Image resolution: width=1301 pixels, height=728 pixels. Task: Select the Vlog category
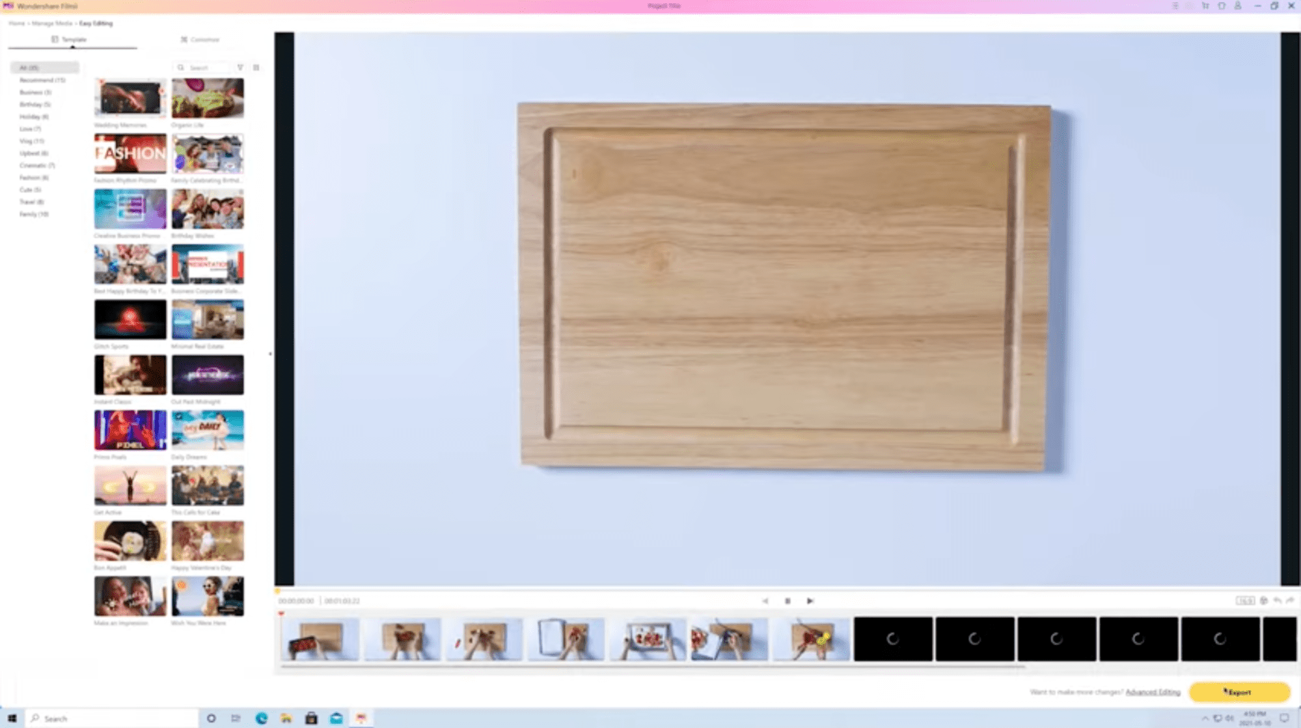31,141
